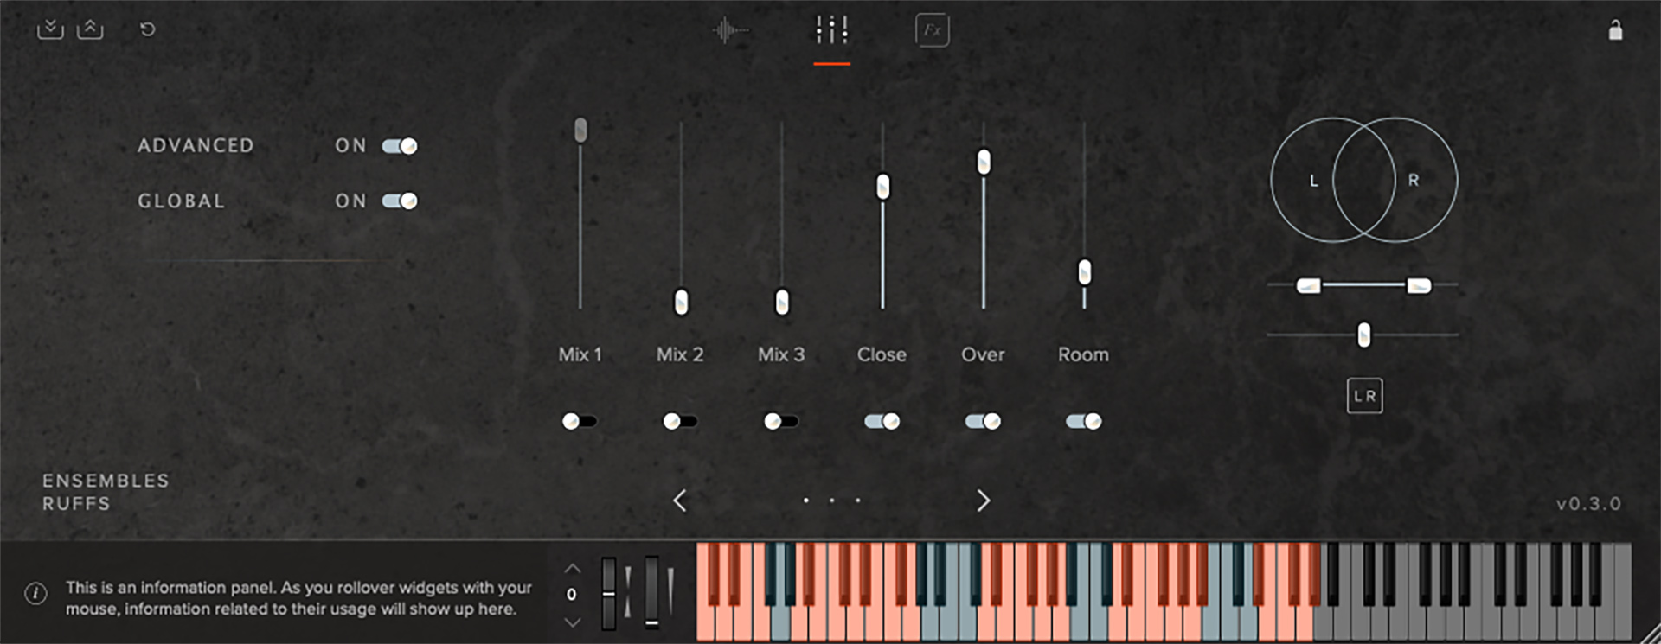Go to previous page with left chevron
Image resolution: width=1661 pixels, height=644 pixels.
pos(680,501)
